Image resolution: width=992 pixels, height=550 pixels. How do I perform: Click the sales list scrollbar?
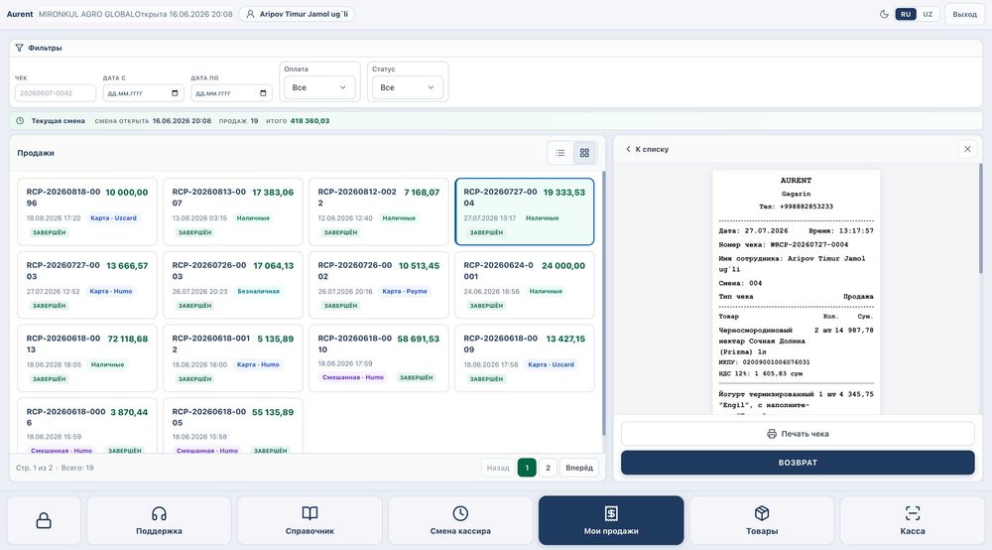tap(603, 304)
